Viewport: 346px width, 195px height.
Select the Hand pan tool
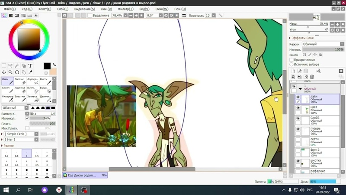24,72
